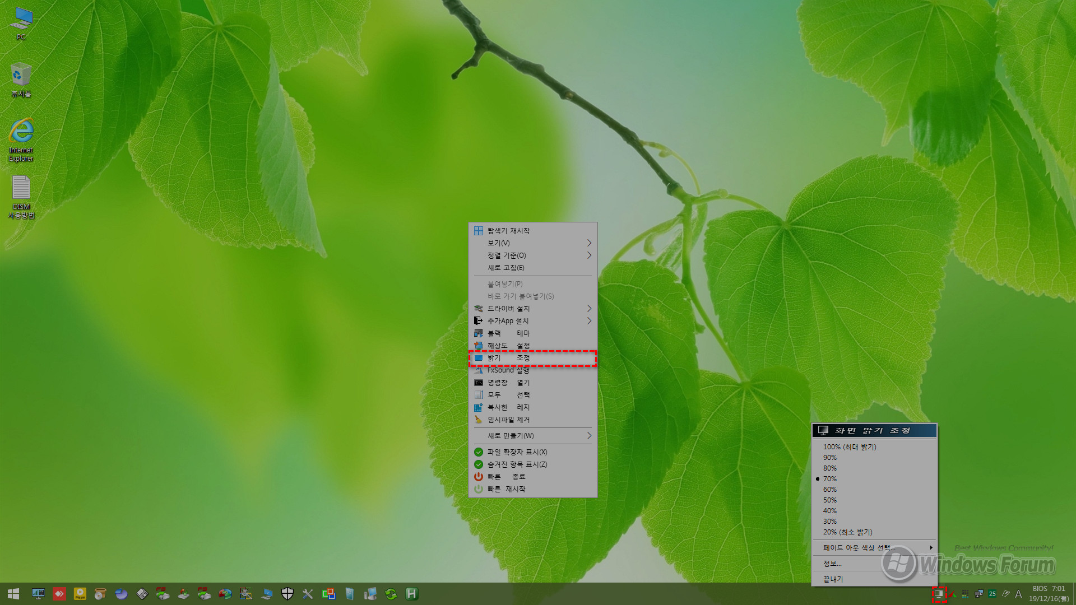This screenshot has height=605, width=1076.
Task: Open the Windows Start button
Action: (13, 594)
